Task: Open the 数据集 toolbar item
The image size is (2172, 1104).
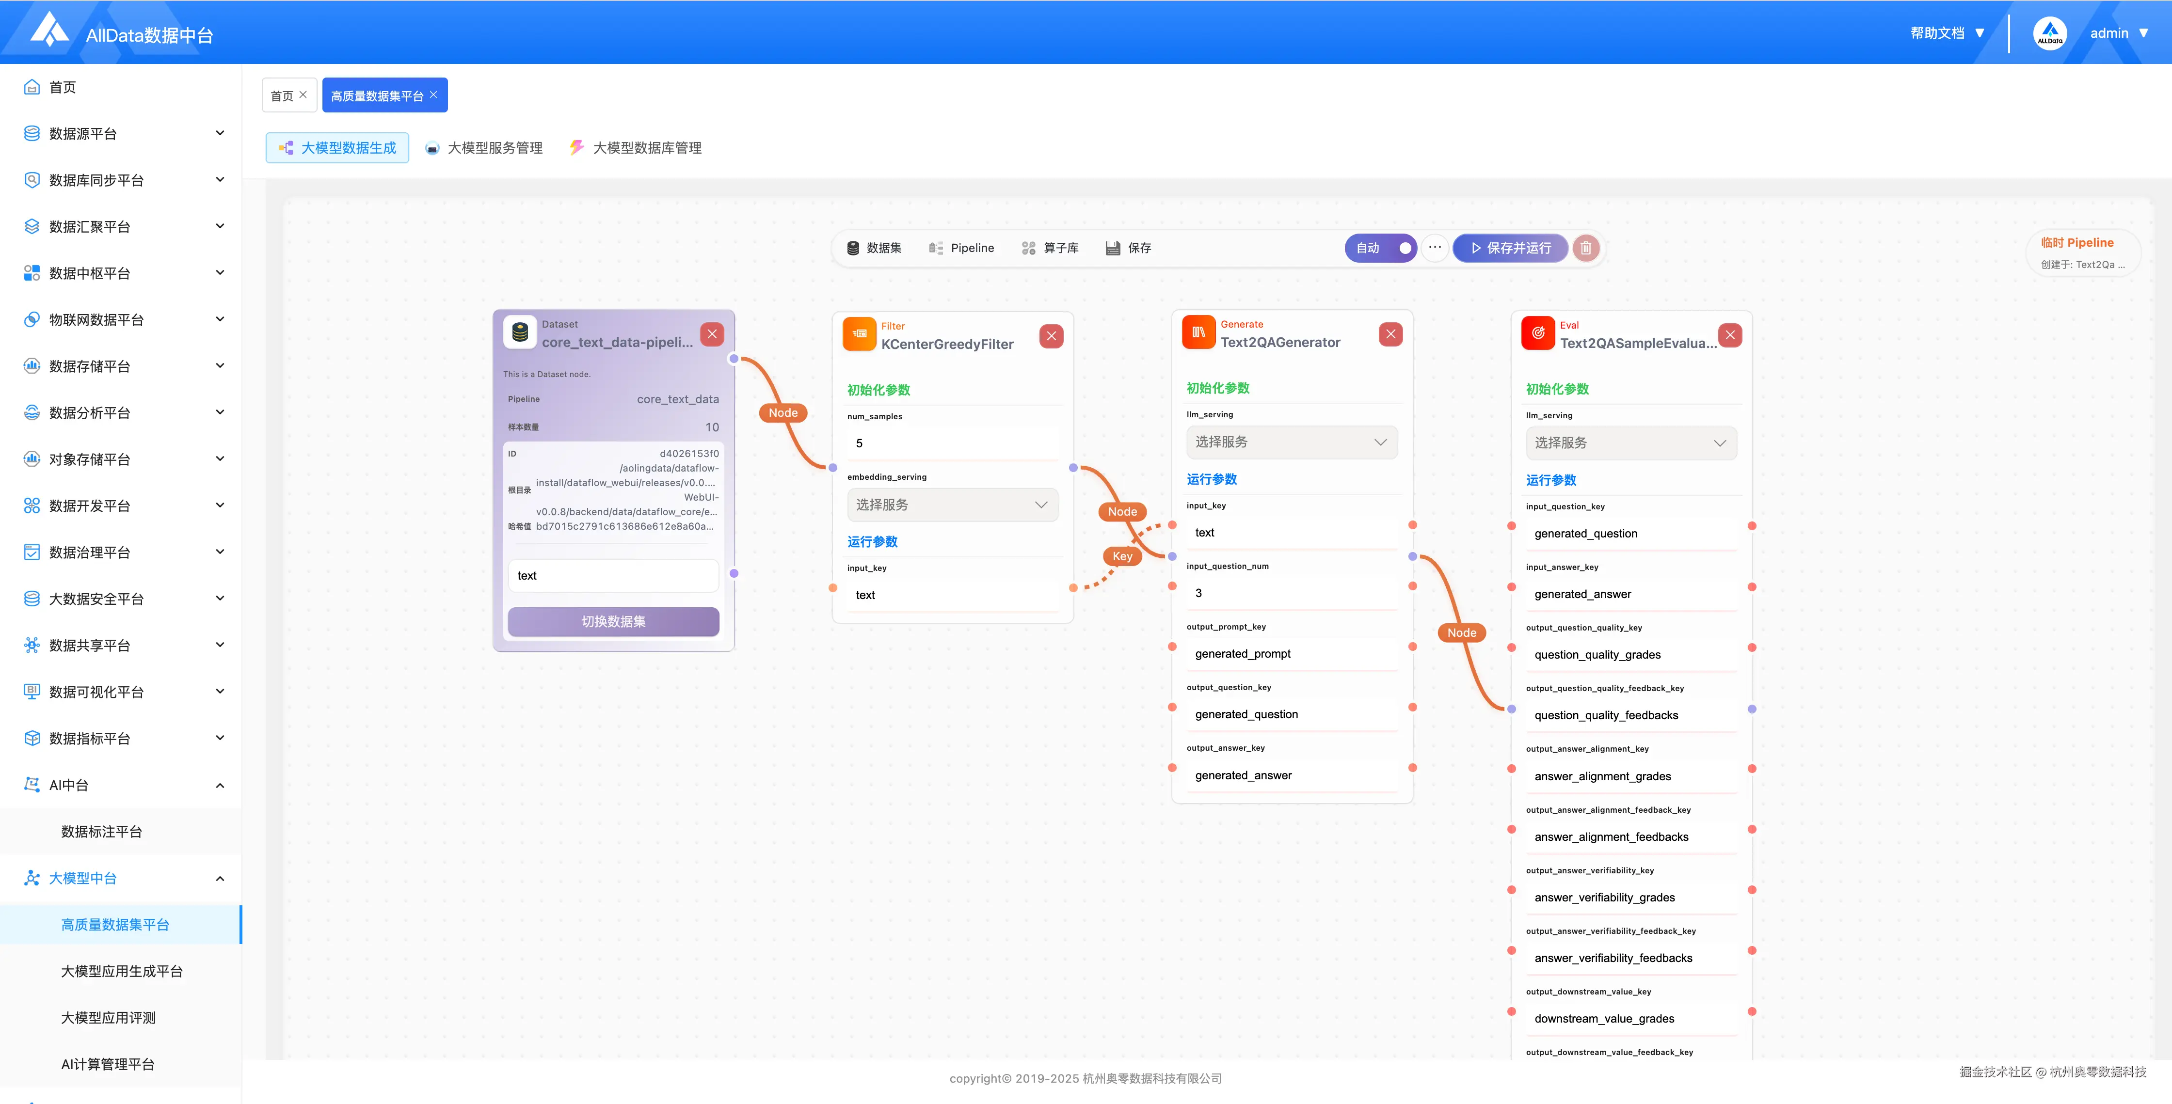Action: click(874, 248)
